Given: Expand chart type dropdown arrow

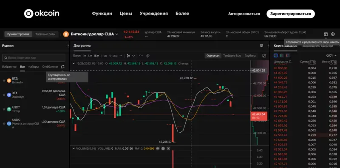Looking at the screenshot, I should click(133, 56).
